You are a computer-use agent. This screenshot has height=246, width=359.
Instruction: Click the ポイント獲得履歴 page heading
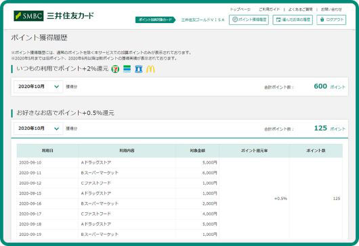[39, 38]
